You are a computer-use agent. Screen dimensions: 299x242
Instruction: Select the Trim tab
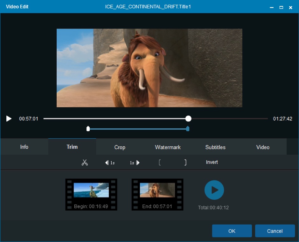[72, 147]
